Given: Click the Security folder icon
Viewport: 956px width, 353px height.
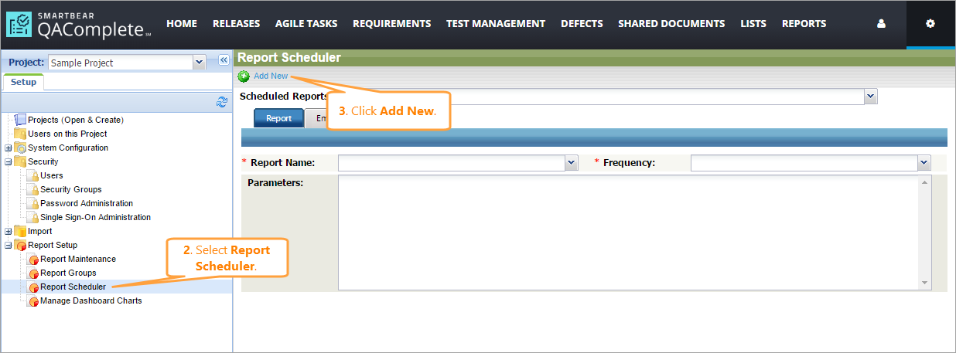Looking at the screenshot, I should [x=20, y=161].
